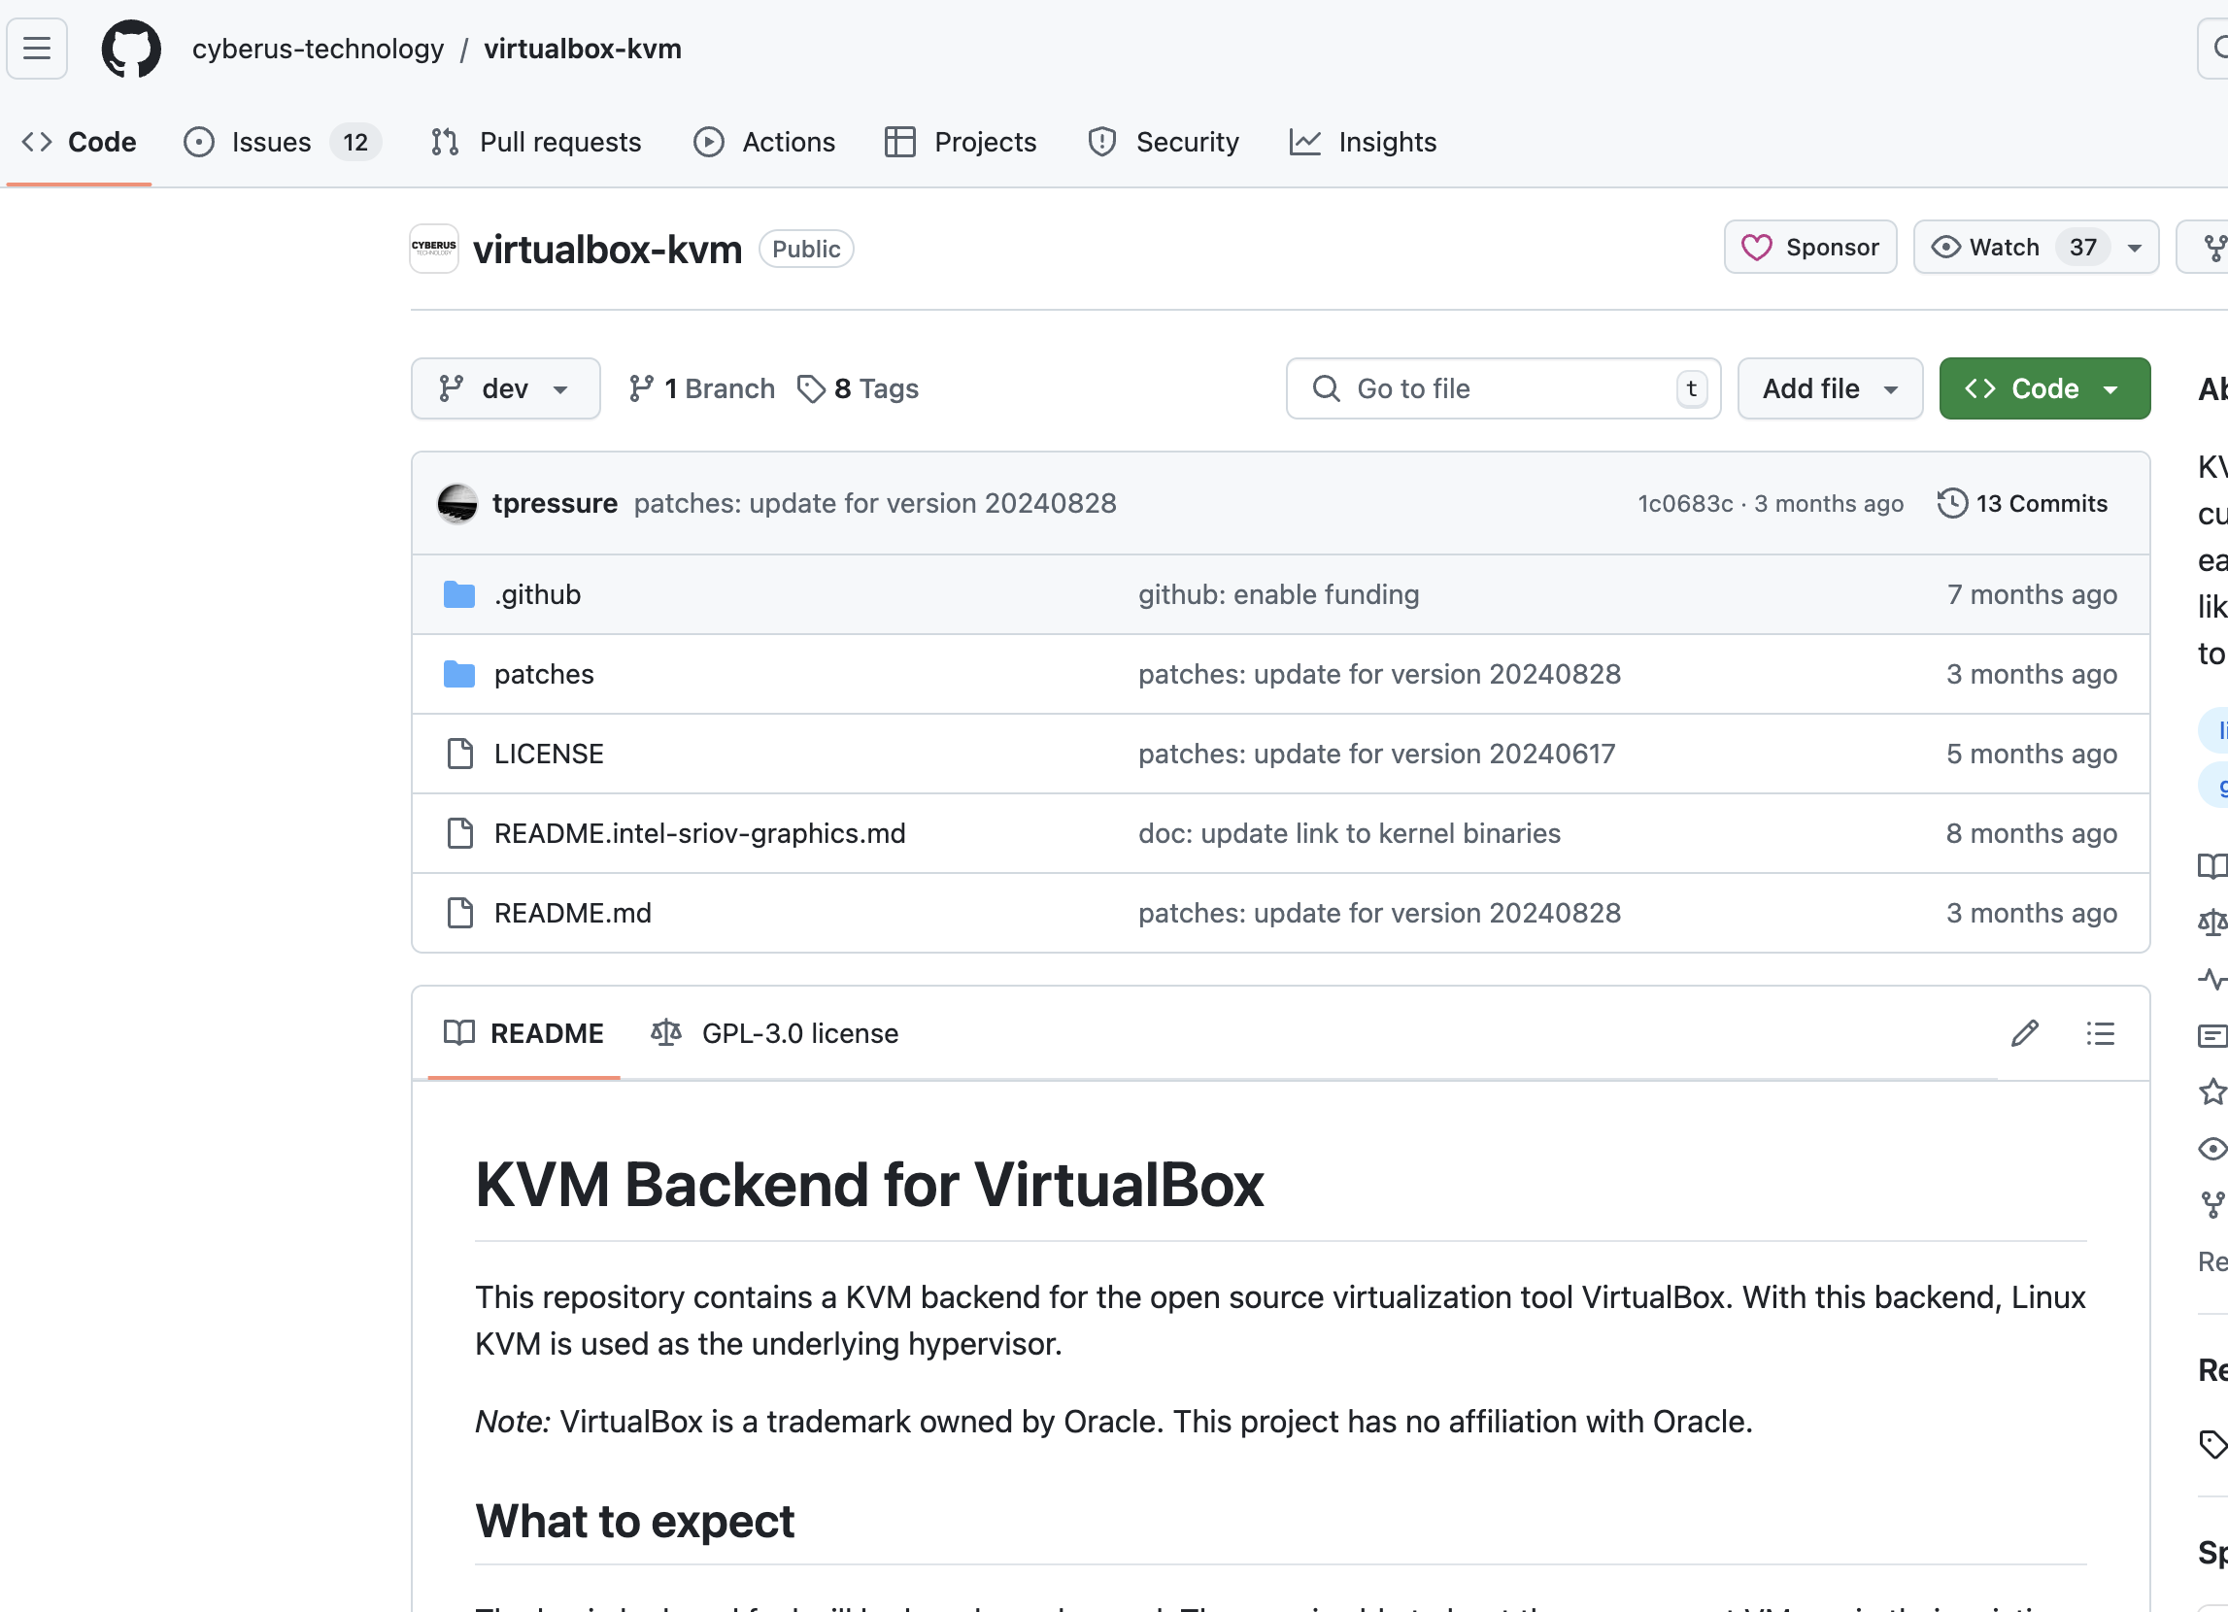Image resolution: width=2228 pixels, height=1612 pixels.
Task: View the 1 Branch link
Action: 701,389
